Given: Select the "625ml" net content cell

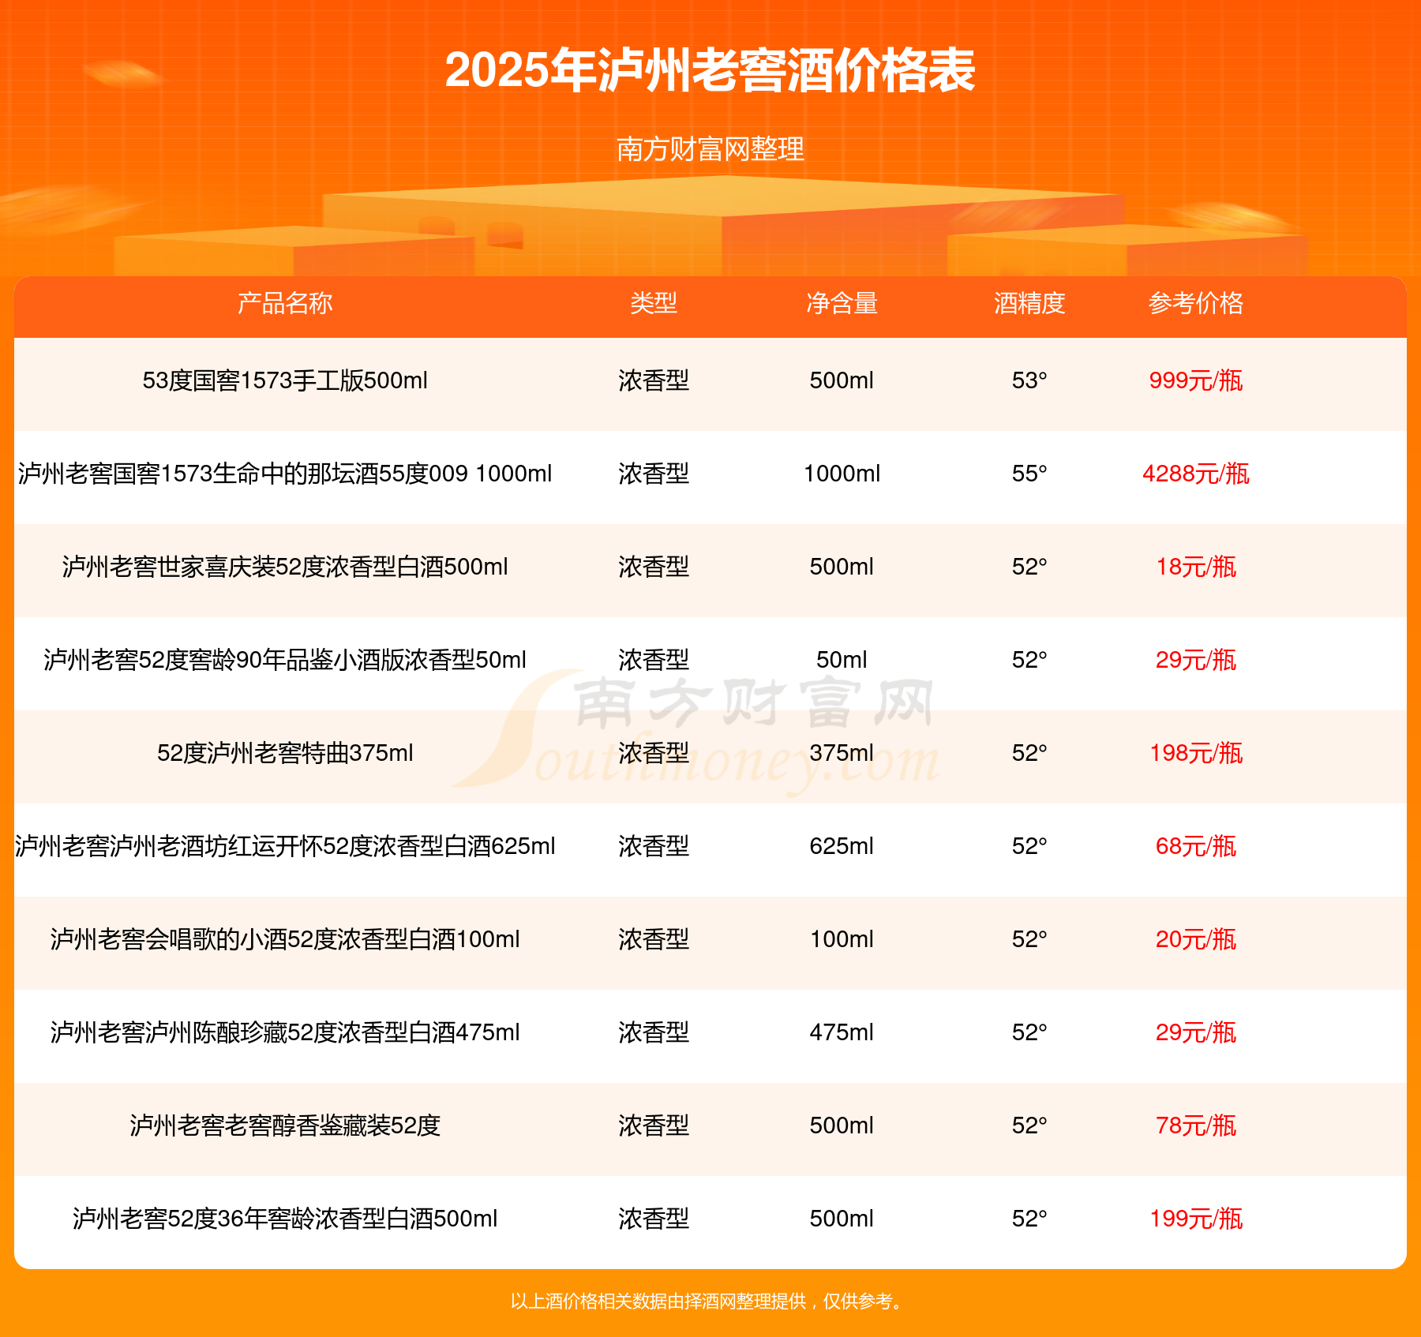Looking at the screenshot, I should (842, 846).
